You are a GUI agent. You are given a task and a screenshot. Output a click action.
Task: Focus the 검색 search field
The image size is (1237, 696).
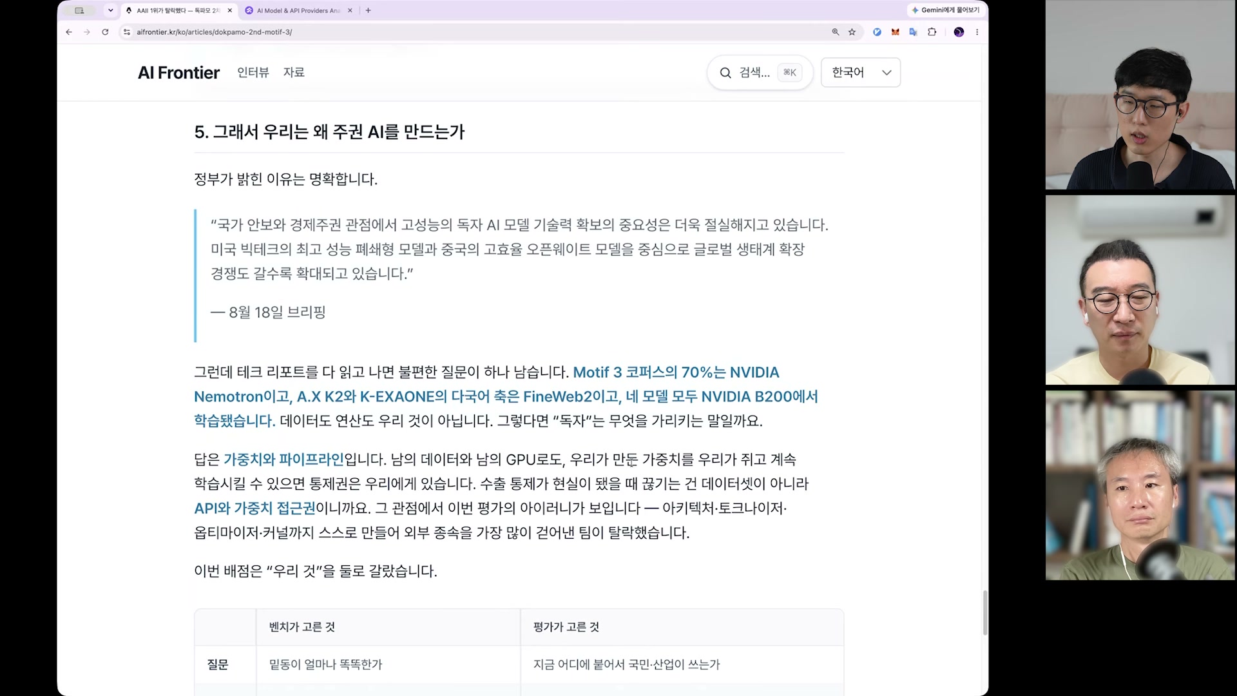point(760,73)
